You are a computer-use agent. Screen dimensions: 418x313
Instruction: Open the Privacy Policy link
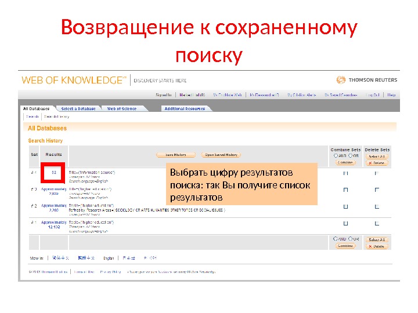coord(110,272)
